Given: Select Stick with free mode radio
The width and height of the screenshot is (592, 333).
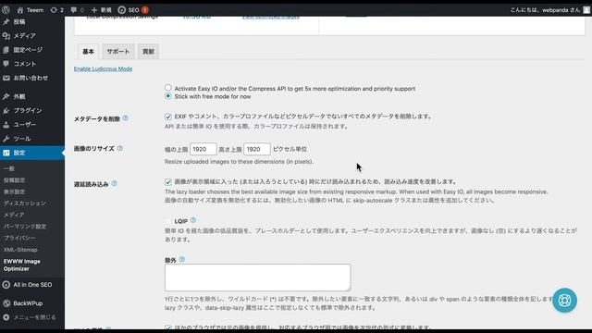Looking at the screenshot, I should (x=168, y=96).
